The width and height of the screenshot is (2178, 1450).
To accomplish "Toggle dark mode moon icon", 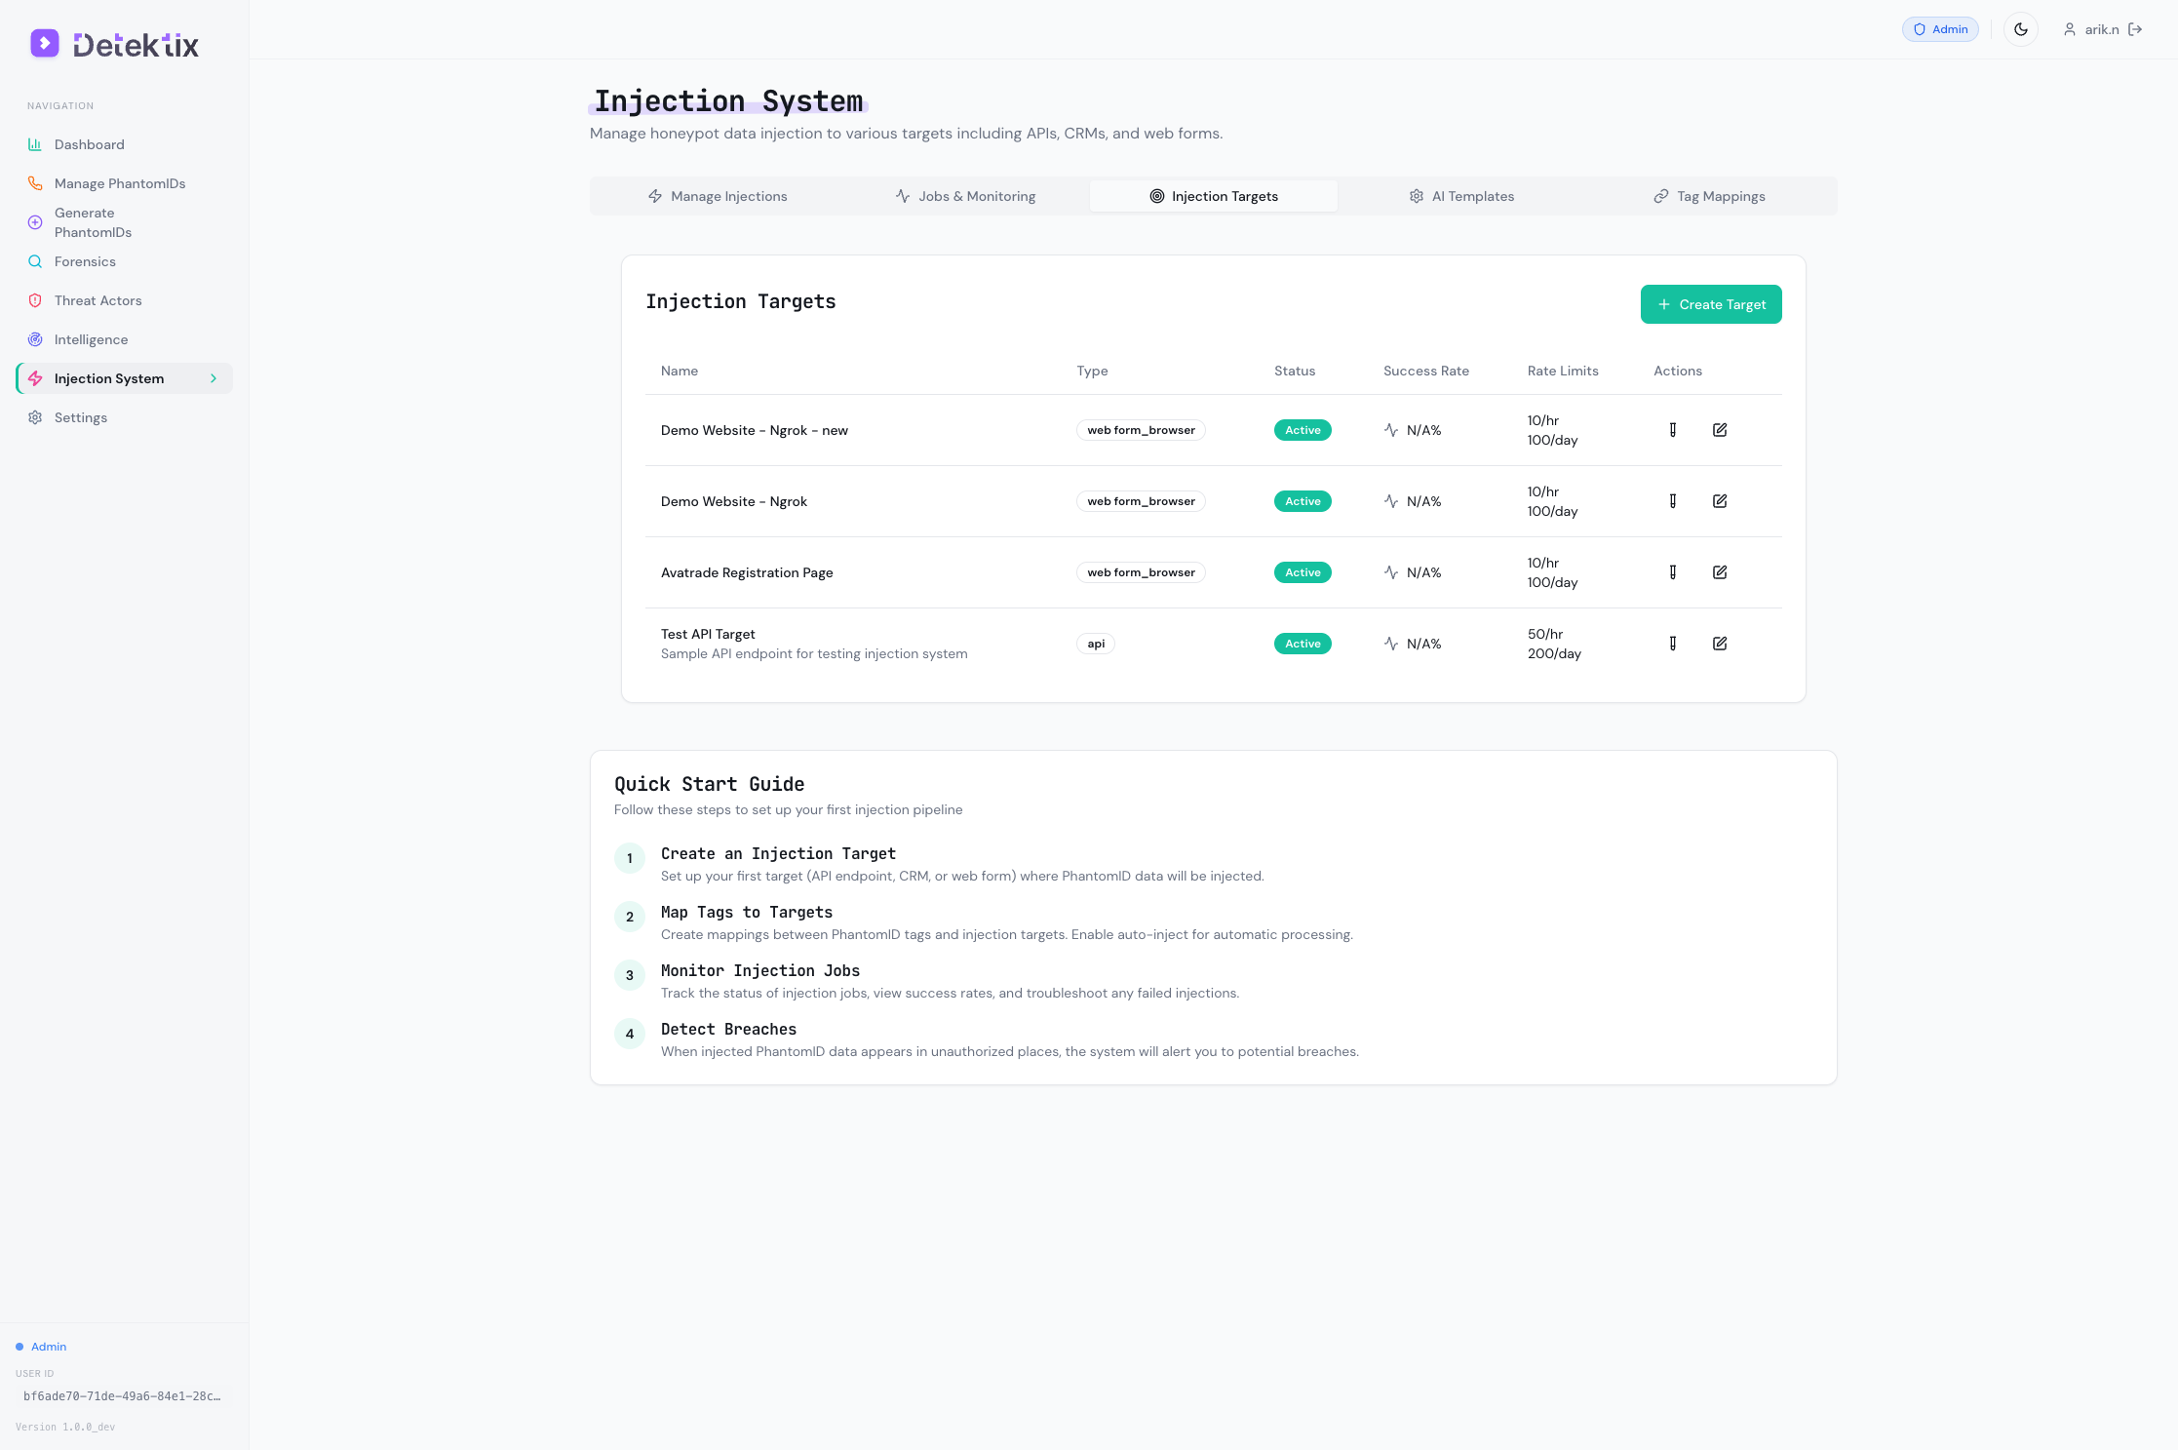I will (x=2021, y=29).
